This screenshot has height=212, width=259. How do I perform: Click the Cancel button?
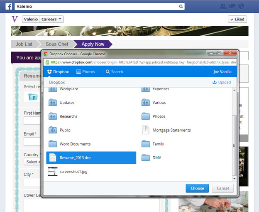[x=222, y=188]
